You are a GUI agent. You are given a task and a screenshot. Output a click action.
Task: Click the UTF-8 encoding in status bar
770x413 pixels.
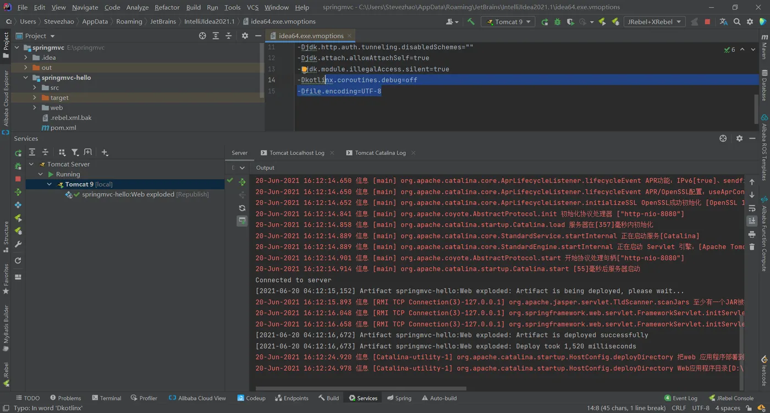click(x=701, y=408)
